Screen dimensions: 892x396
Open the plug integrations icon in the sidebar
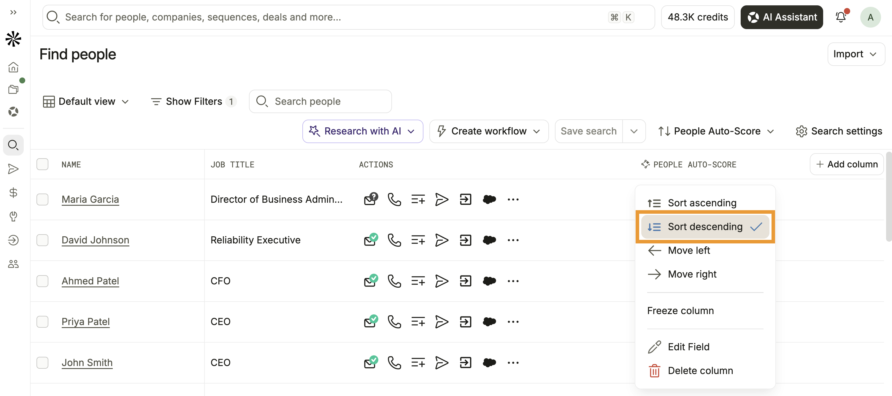[x=13, y=216]
